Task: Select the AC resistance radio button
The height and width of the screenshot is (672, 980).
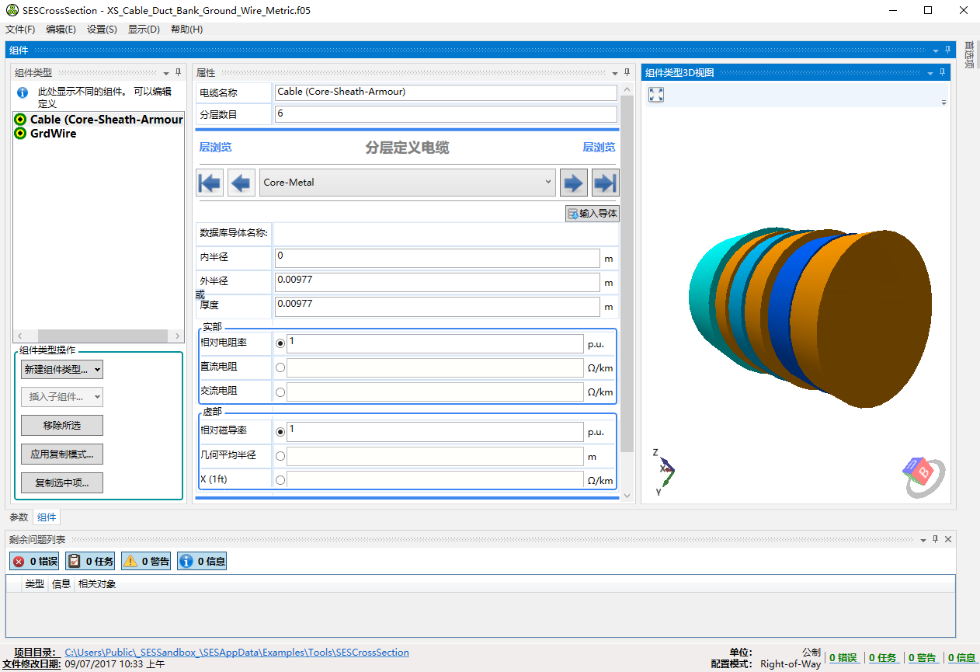Action: click(280, 392)
